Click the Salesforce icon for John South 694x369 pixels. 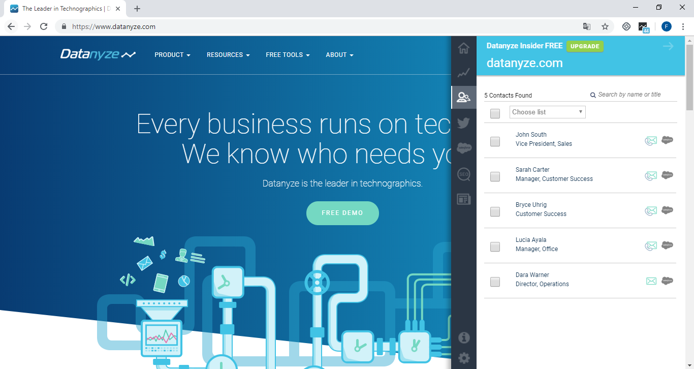[668, 140]
